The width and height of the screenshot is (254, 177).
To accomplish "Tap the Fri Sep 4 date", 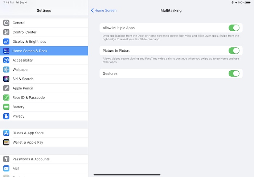I will 21,3.
